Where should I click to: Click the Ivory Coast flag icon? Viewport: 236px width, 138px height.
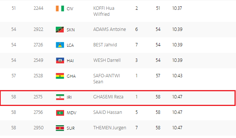pyautogui.click(x=60, y=8)
